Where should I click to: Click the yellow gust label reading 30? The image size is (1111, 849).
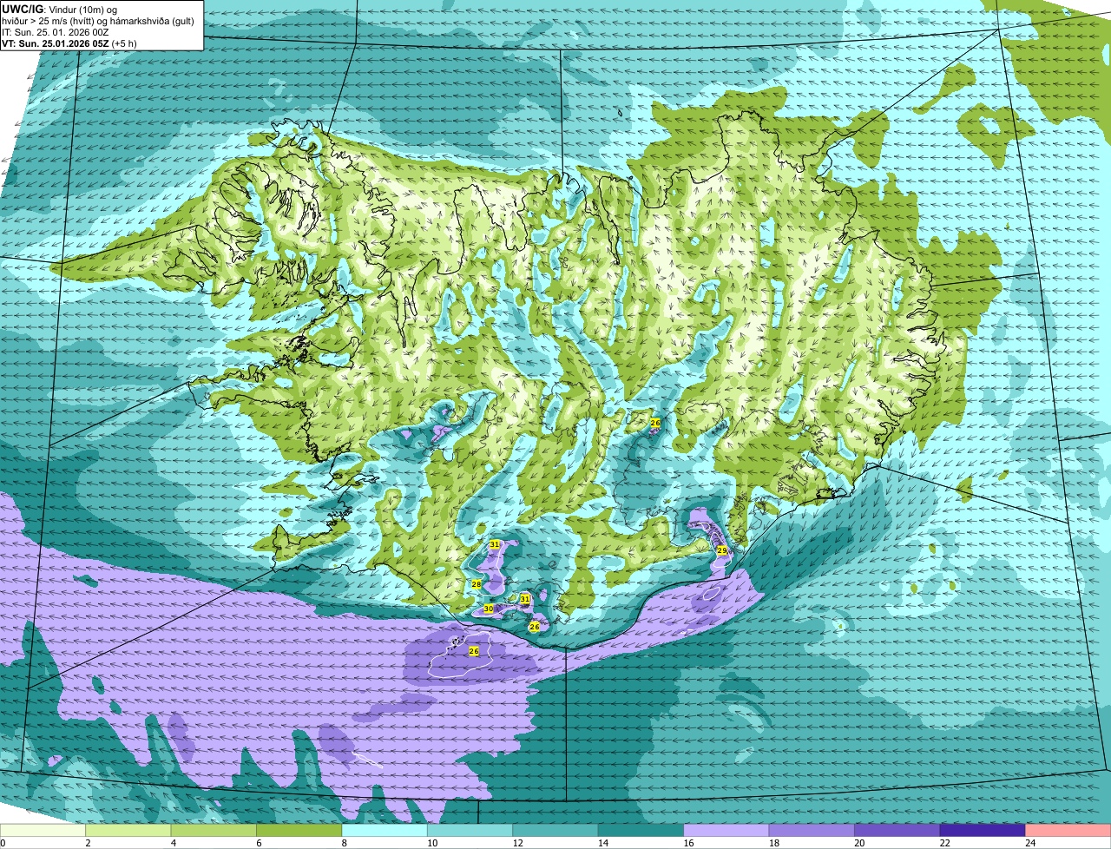[489, 609]
